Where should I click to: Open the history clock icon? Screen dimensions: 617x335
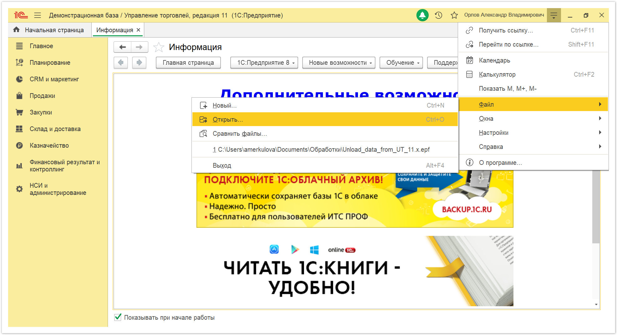point(438,15)
